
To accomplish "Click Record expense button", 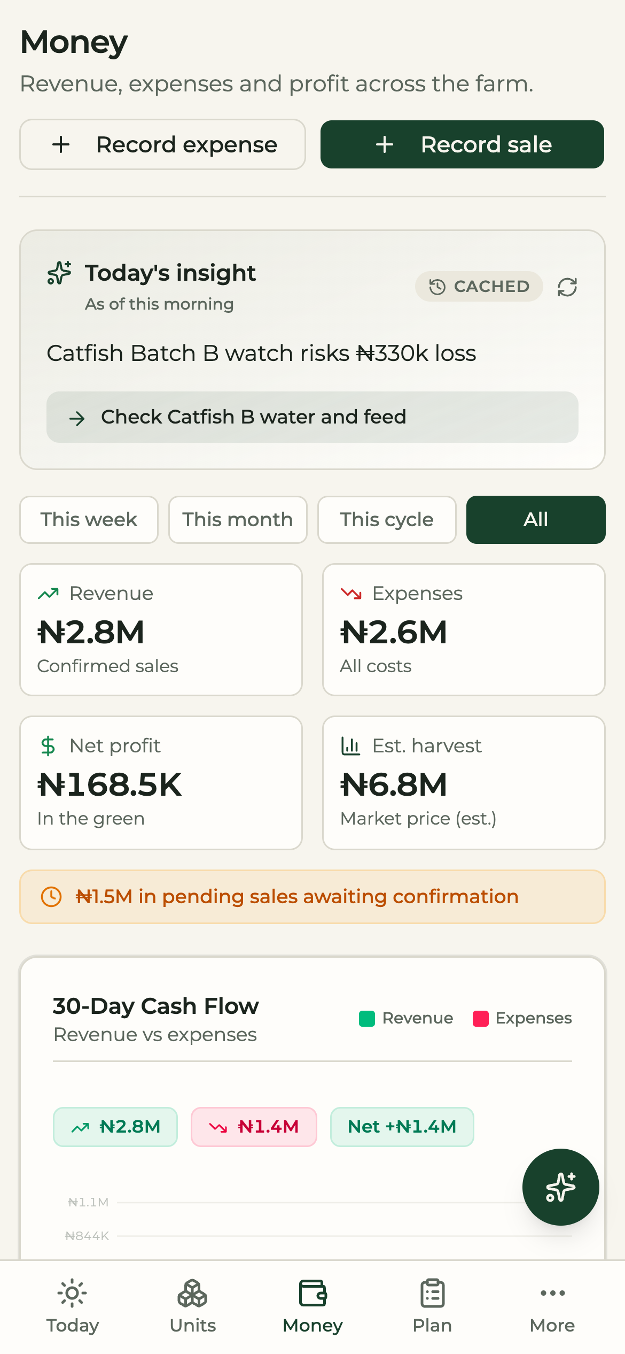I will 162,144.
